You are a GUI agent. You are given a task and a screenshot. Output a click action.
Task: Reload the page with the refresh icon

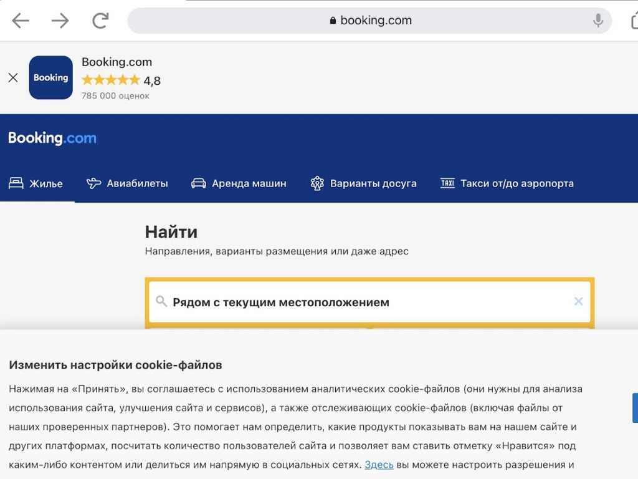tap(100, 21)
